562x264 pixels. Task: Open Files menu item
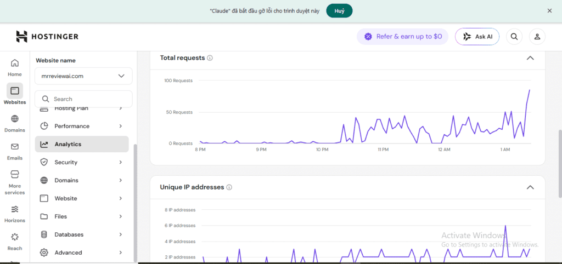tap(82, 216)
